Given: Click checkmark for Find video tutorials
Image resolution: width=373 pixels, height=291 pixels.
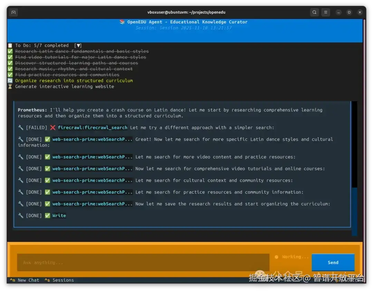Looking at the screenshot, I should pyautogui.click(x=10, y=57).
